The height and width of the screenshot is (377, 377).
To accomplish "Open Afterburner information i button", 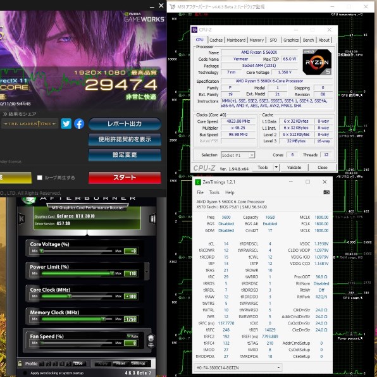I will click(152, 219).
